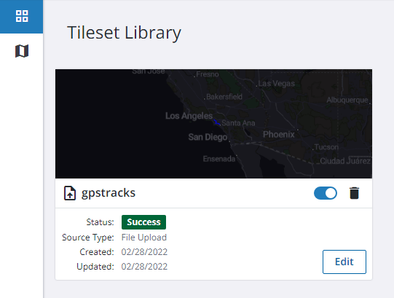
Task: Open the Tileset Library grid icon in sidebar
Action: coord(22,16)
